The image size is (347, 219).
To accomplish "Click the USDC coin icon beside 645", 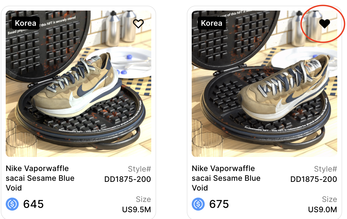I will pos(12,204).
